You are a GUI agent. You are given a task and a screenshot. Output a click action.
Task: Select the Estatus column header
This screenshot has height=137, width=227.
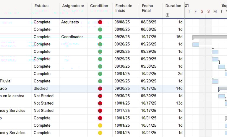point(41,6)
